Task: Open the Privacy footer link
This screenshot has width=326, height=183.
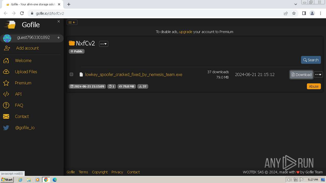Action: 117,172
